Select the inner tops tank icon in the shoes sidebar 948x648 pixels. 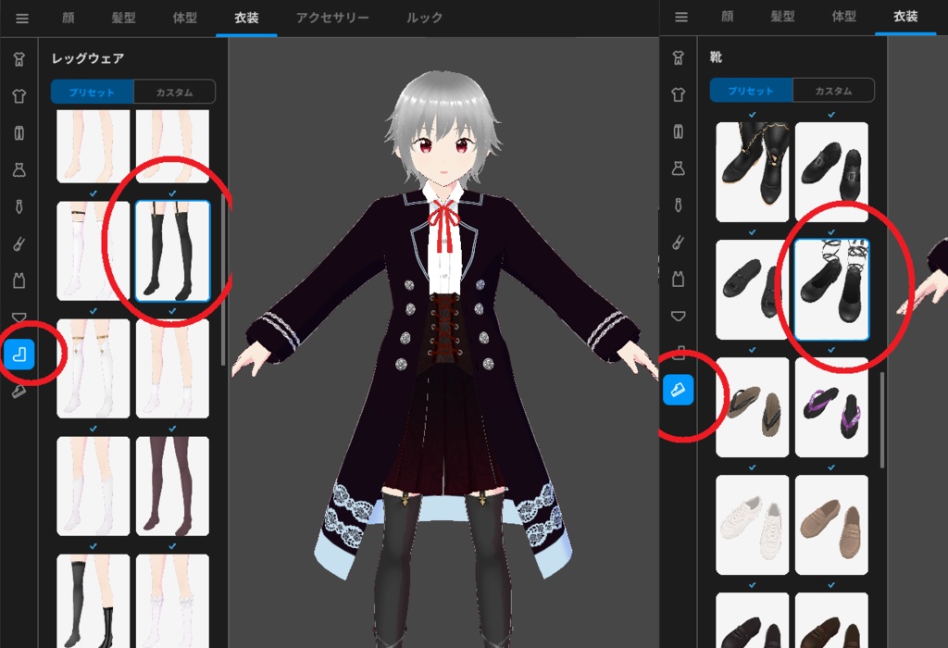[678, 280]
